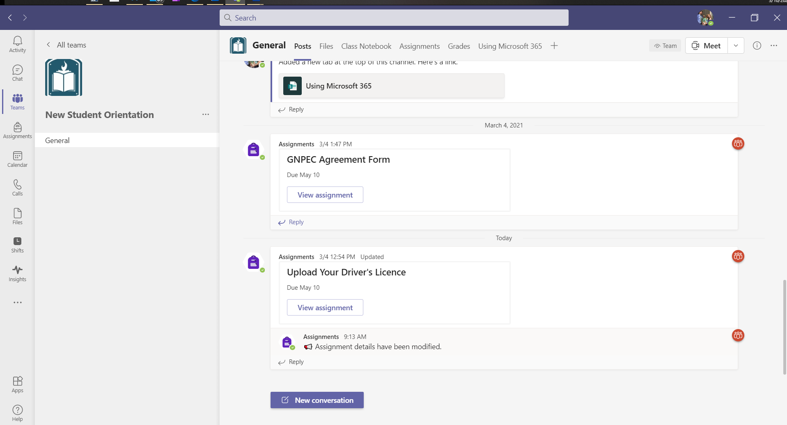Open New Student Orientation team options menu
Screen dimensions: 787x425
pyautogui.click(x=206, y=115)
